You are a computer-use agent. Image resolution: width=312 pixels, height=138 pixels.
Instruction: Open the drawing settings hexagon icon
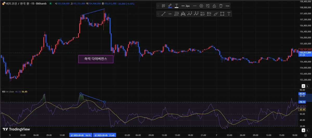coord(201,6)
